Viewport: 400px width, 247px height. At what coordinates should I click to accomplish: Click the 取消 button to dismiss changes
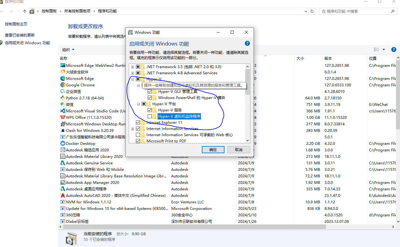point(239,149)
